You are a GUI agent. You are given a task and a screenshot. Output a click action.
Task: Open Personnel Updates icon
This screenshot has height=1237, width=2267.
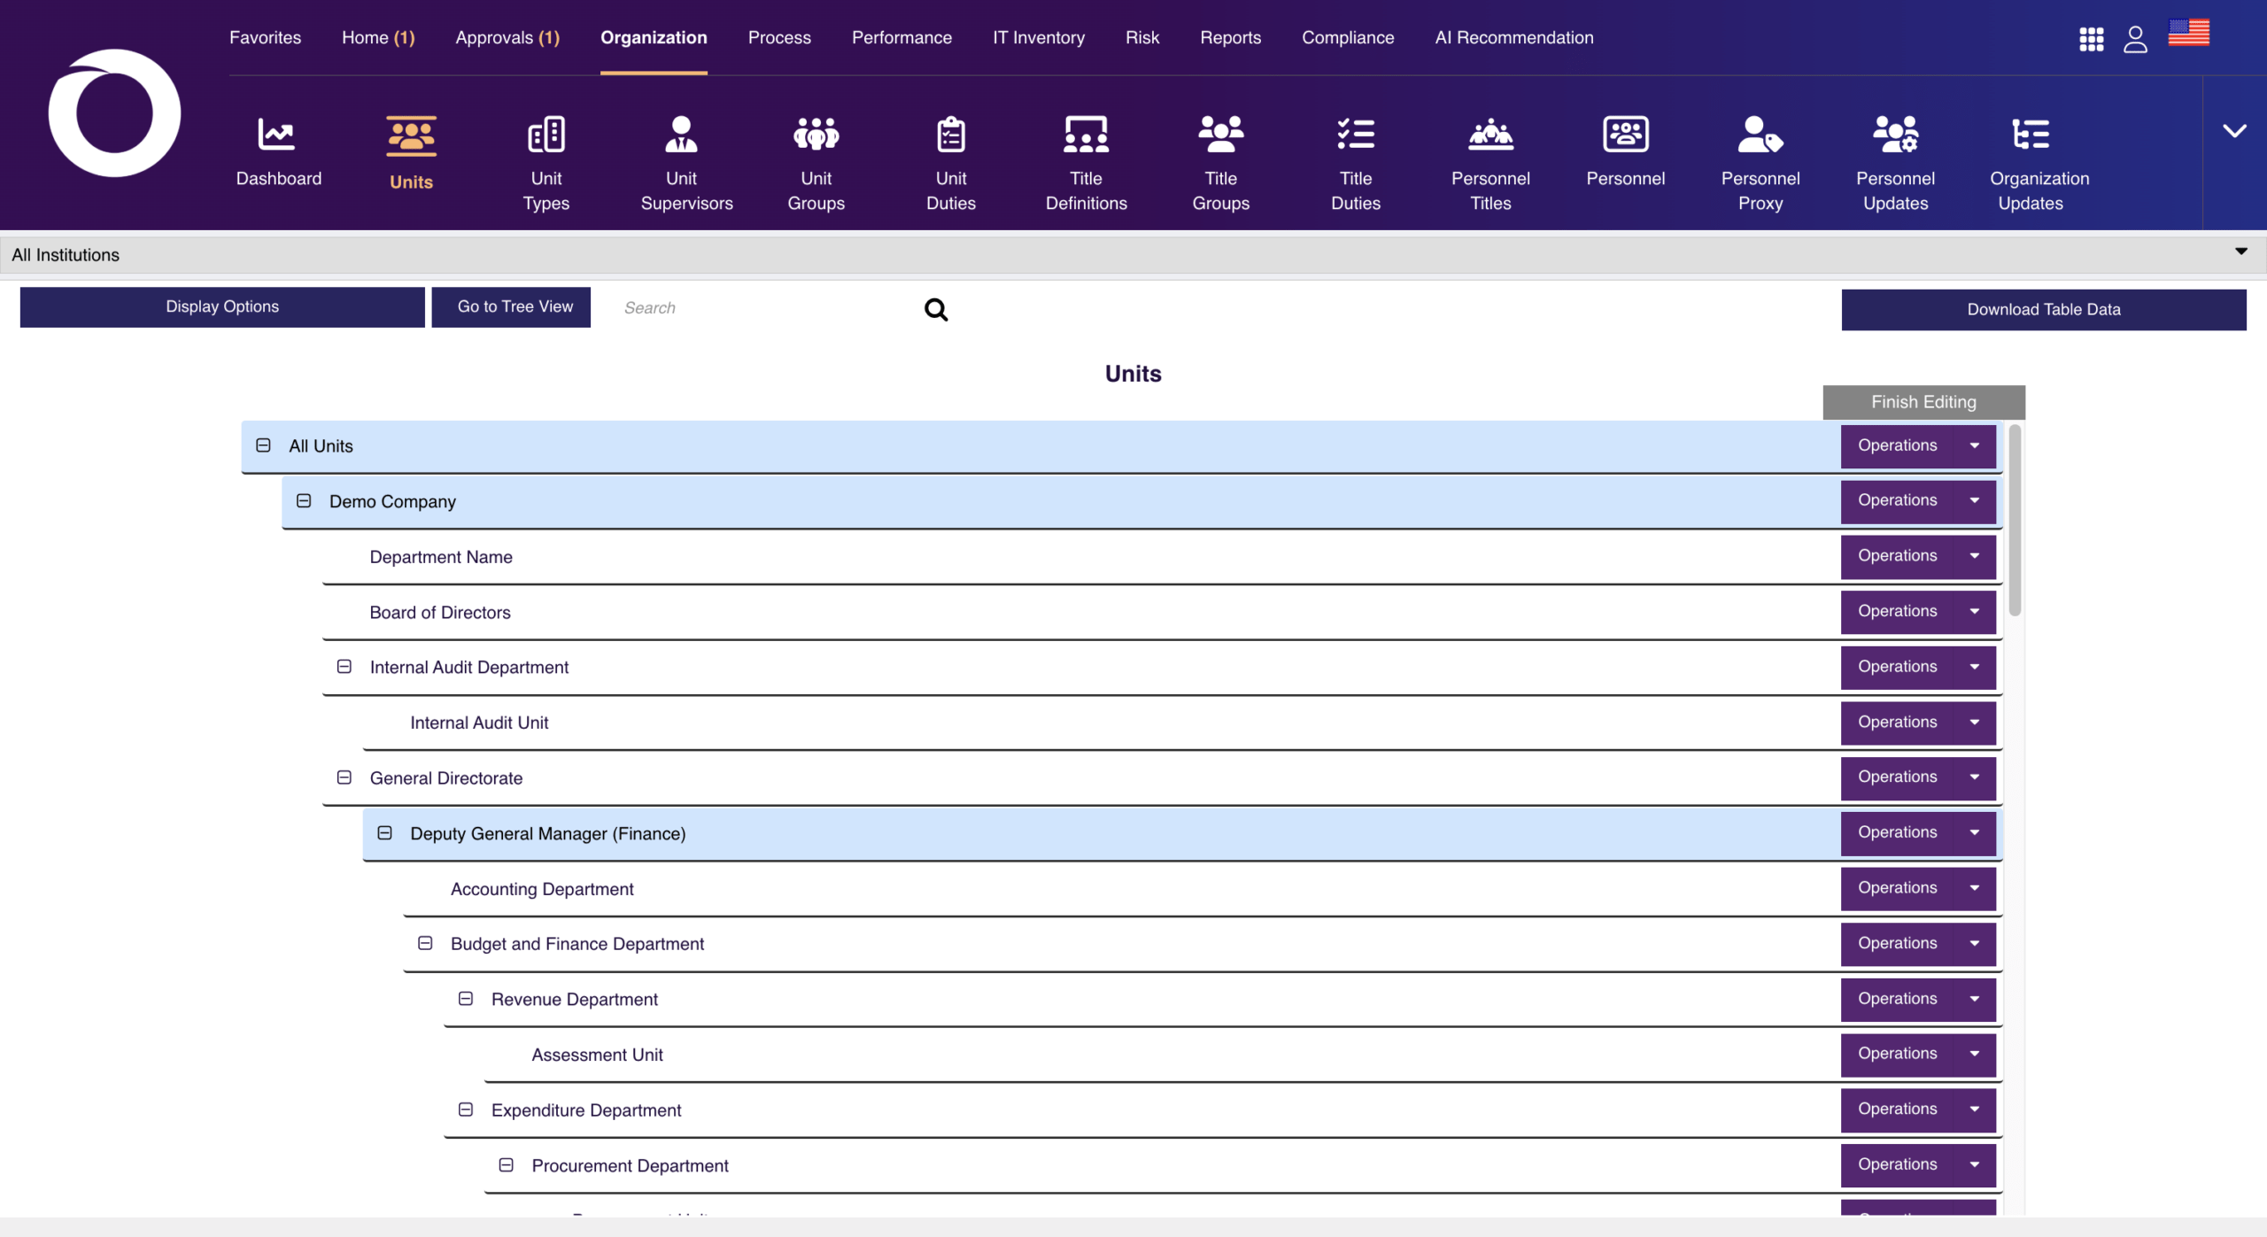tap(1895, 135)
